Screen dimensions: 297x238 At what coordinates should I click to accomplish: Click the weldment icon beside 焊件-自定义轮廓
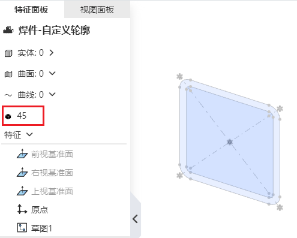pos(8,31)
